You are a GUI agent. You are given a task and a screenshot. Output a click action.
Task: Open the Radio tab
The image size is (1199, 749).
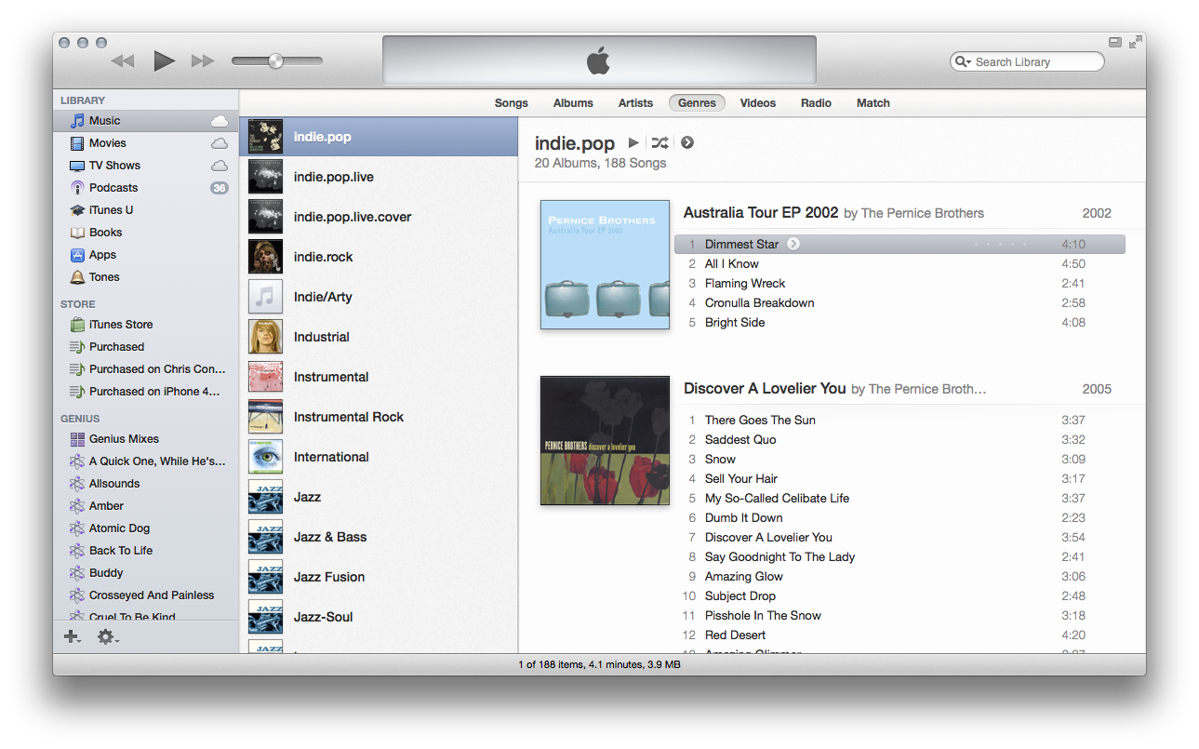816,103
